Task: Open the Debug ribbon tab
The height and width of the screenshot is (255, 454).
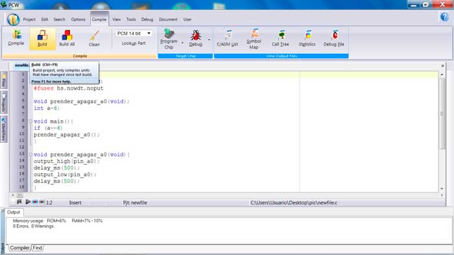Action: 147,19
